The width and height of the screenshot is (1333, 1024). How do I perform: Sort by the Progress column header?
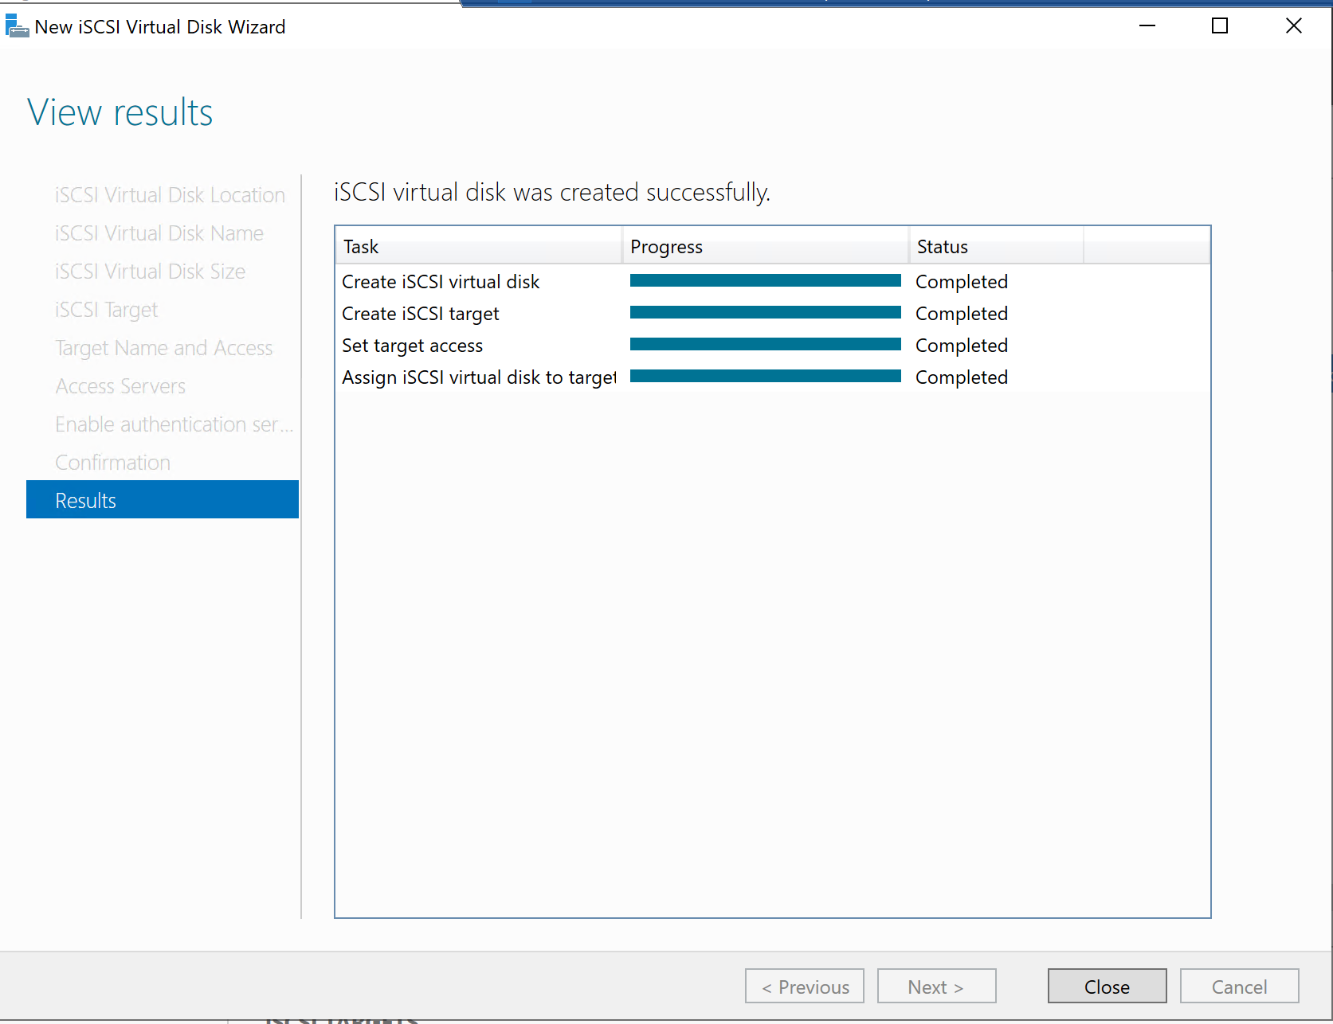pos(765,247)
